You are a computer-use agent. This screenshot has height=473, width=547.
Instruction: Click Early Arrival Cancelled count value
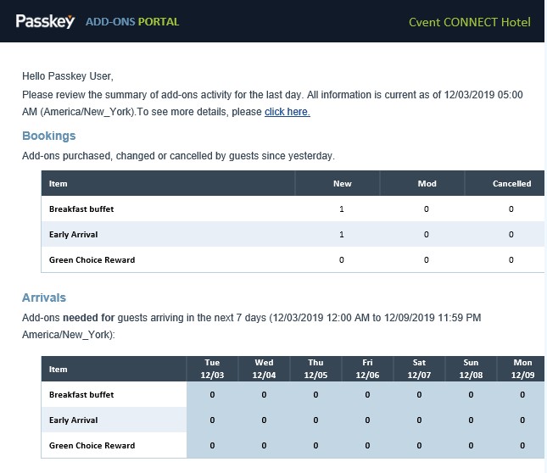tap(511, 234)
